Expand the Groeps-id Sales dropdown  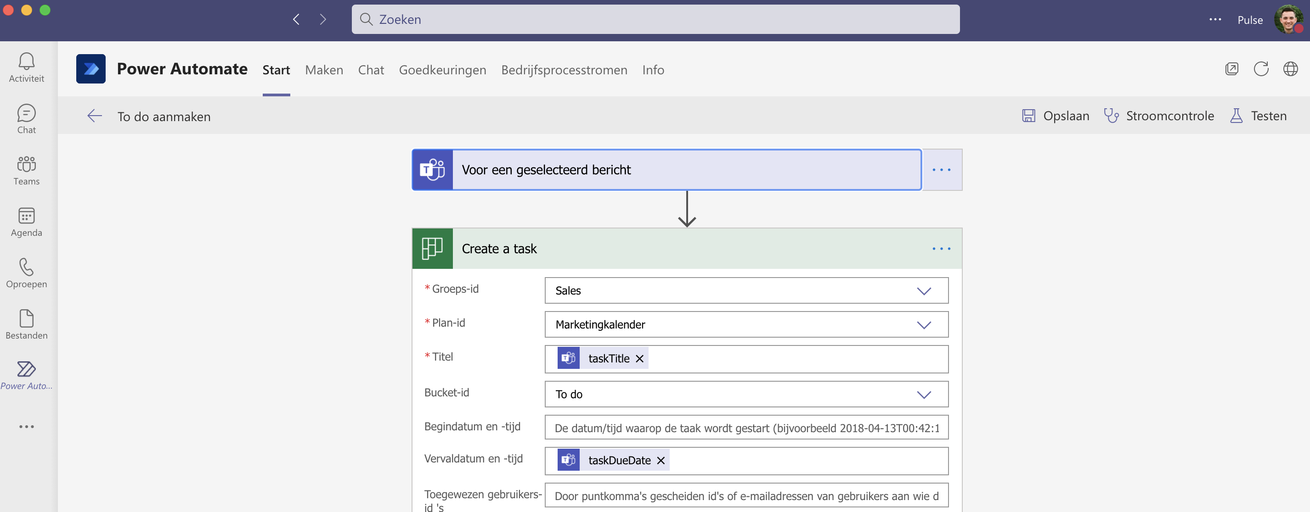coord(924,290)
